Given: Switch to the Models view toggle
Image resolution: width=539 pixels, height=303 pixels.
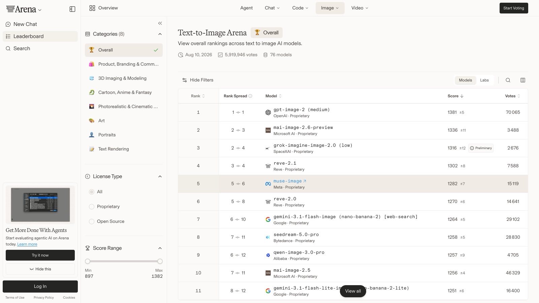Looking at the screenshot, I should (465, 80).
